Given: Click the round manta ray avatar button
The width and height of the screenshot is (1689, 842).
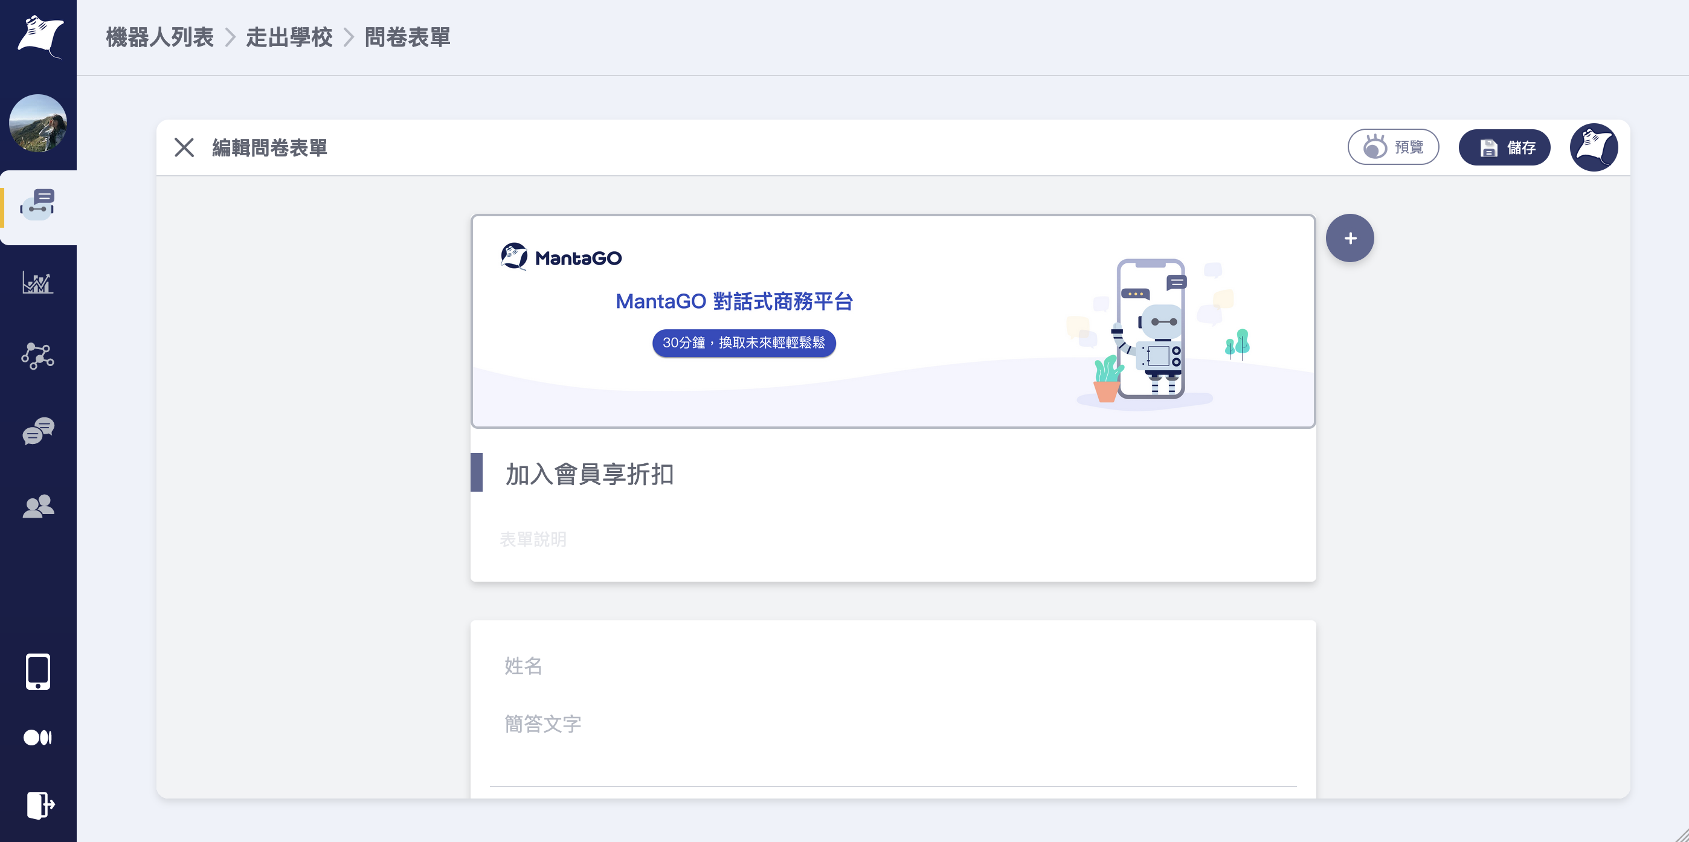Looking at the screenshot, I should 1594,147.
